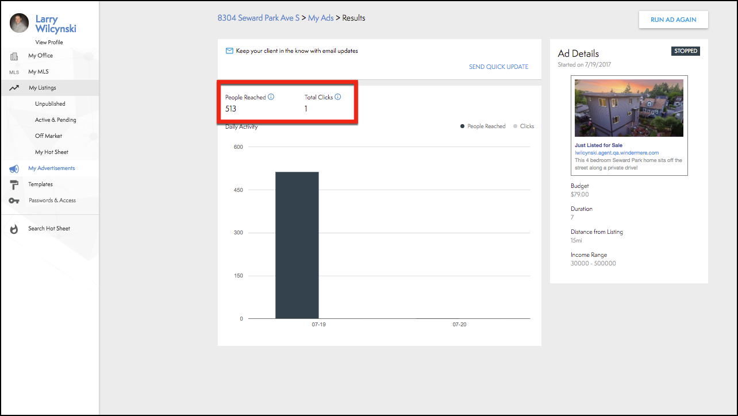The image size is (738, 416).
Task: Click the Total Clicks info icon
Action: [x=338, y=97]
